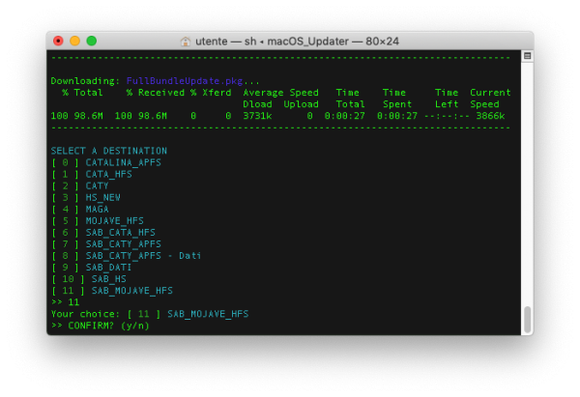The height and width of the screenshot is (397, 580).
Task: Click the '3866k' current speed value
Action: [x=490, y=116]
